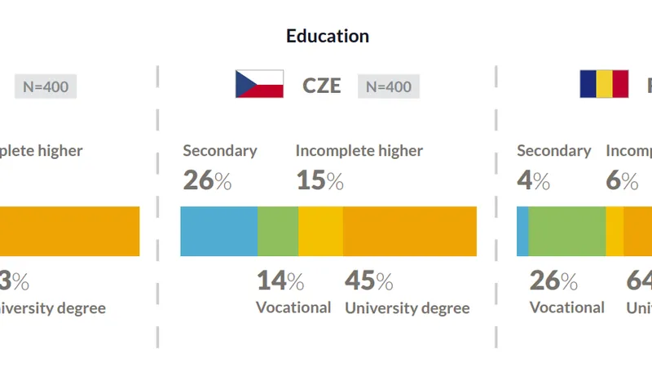The image size is (652, 367).
Task: Select the CZE country label
Action: click(321, 86)
